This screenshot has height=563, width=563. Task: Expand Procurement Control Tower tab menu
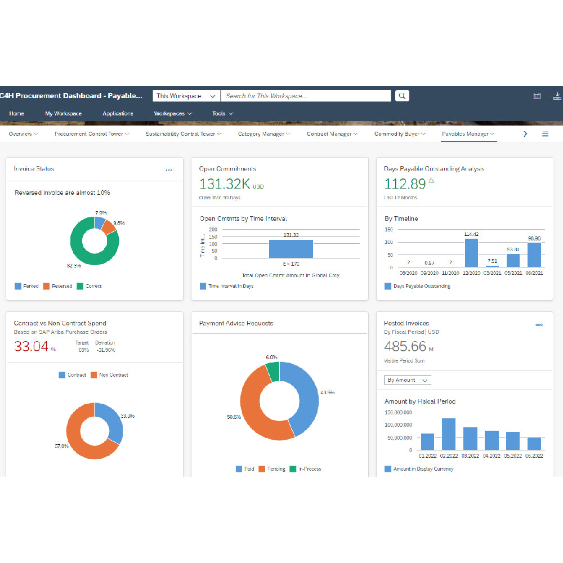[127, 133]
